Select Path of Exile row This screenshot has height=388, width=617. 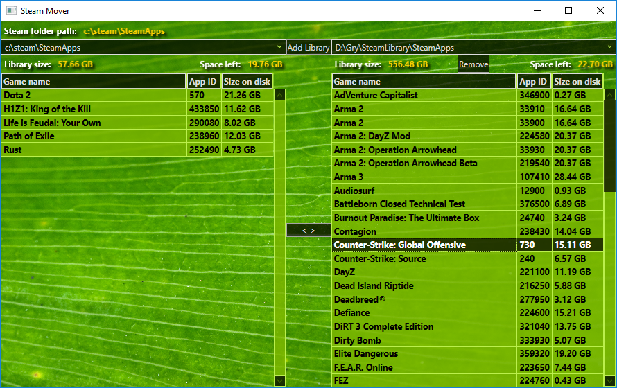pos(137,136)
